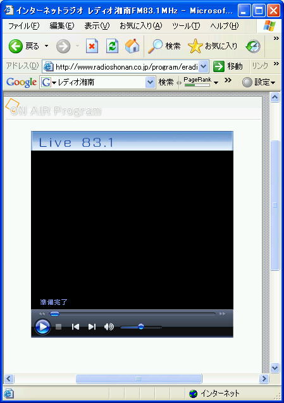
Task: Go to Home page icon
Action: [132, 46]
